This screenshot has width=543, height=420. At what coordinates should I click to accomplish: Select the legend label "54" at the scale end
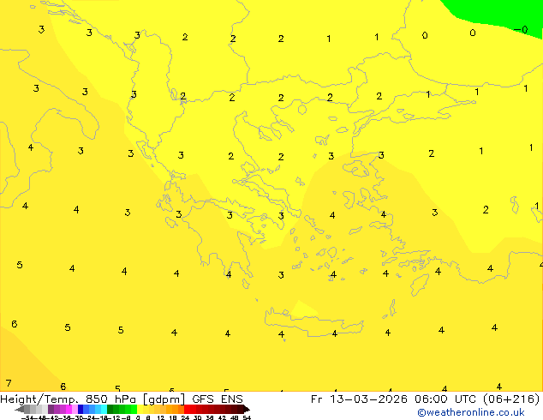[247, 417]
